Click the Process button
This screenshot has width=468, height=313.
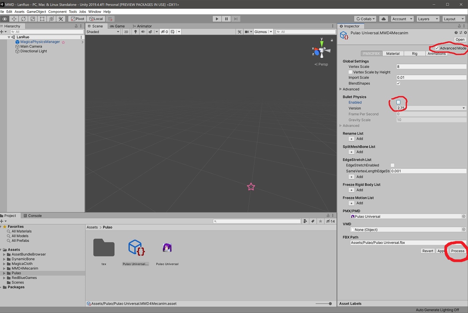pyautogui.click(x=458, y=251)
